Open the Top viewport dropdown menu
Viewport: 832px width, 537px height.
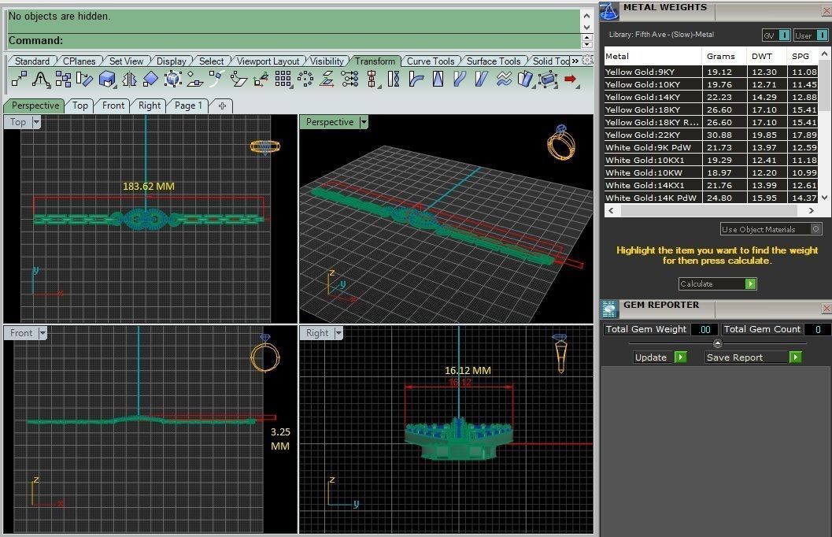[36, 122]
